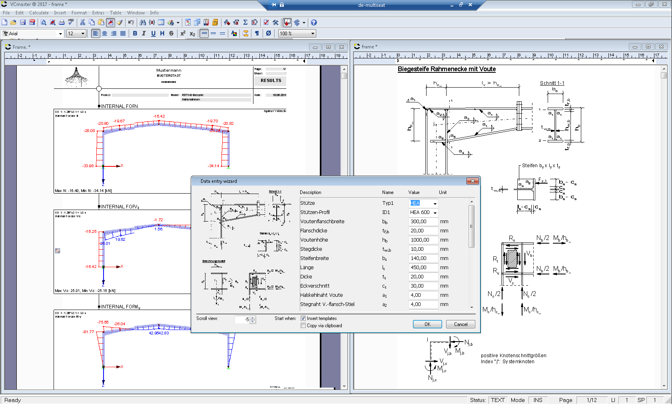Run the spell checker
672x404 pixels.
pyautogui.click(x=70, y=22)
